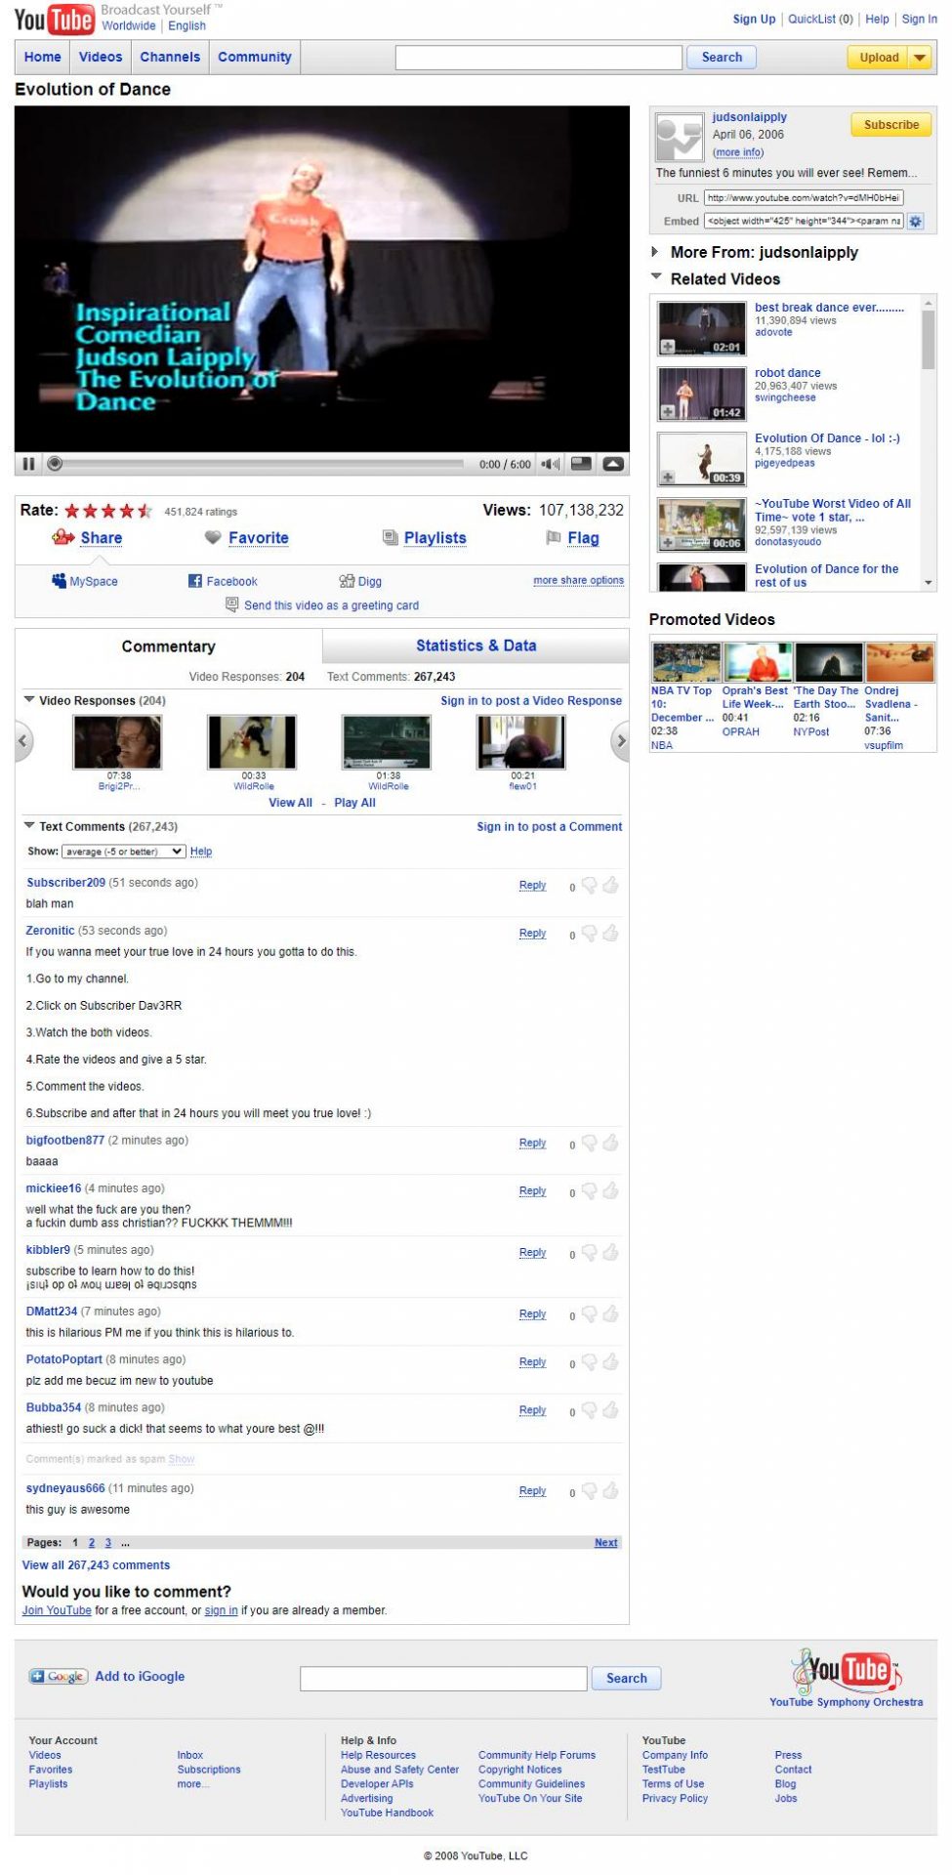
Task: Thumbs up kibbler9's comment
Action: [611, 1252]
